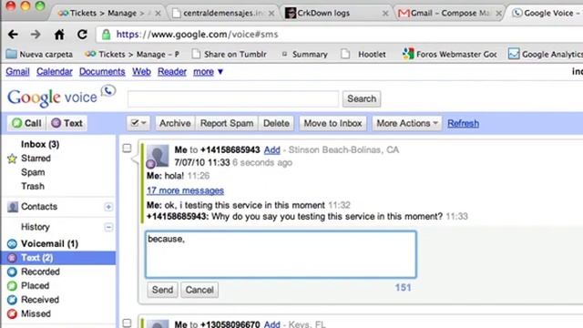Screen dimensions: 583x328
Task: Open Share on Tumblr bookmark
Action: 229,55
